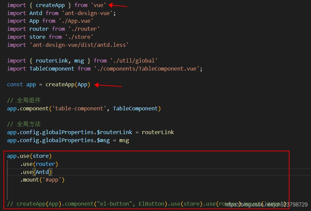Click createApp inside first import braces
Image resolution: width=311 pixels, height=211 pixels.
pos(50,5)
